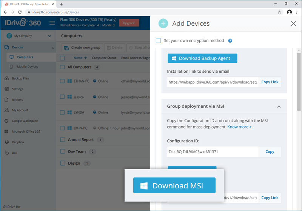Enable Set your own encryption method
302x211 pixels.
(x=159, y=41)
